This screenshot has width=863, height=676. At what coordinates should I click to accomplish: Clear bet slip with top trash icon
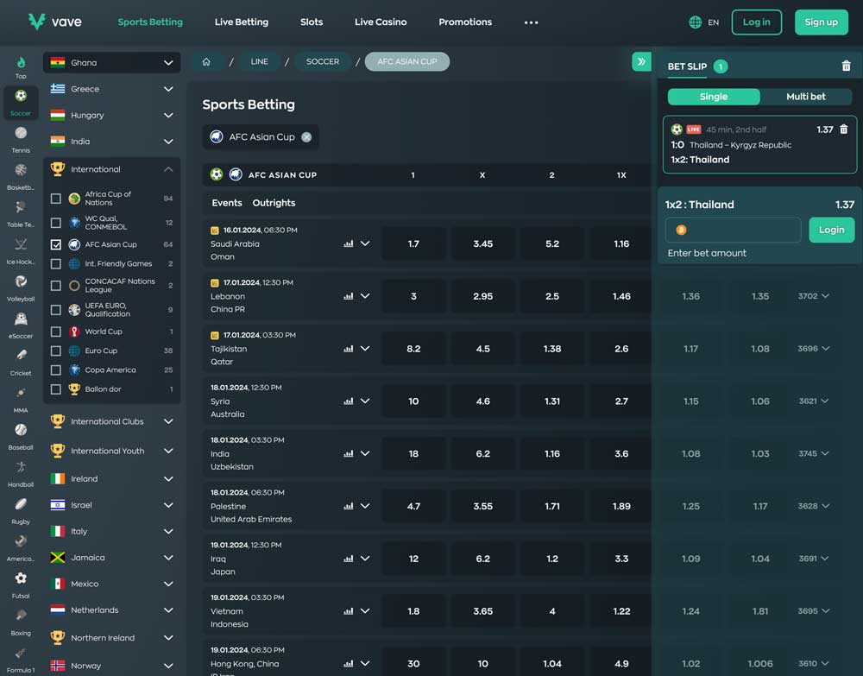click(x=846, y=66)
